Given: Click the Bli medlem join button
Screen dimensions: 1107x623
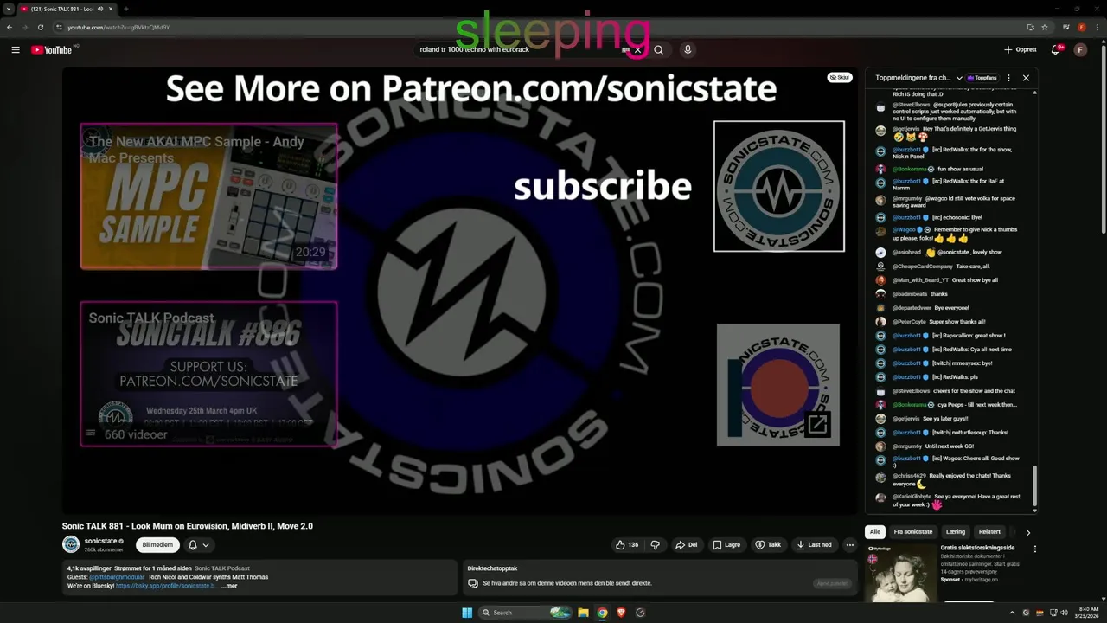Looking at the screenshot, I should 157,545.
